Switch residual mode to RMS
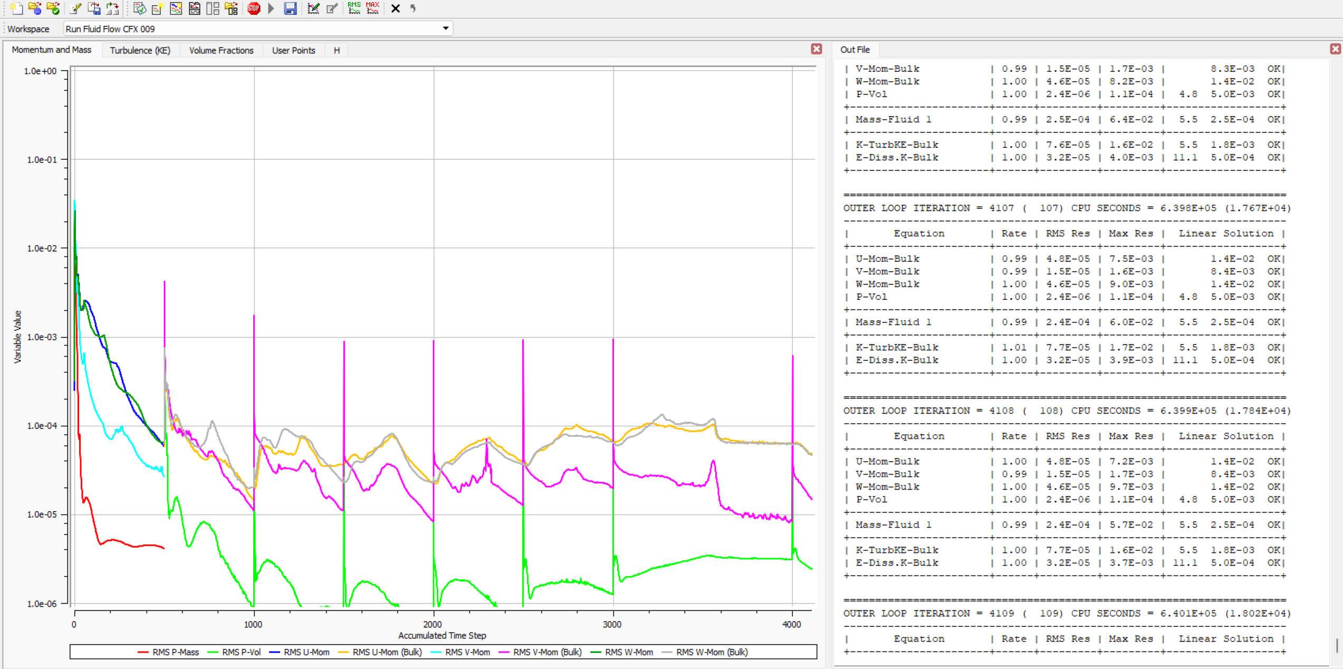 354,8
